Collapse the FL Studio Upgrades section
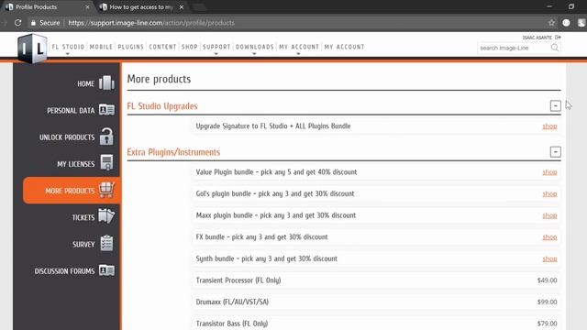Image resolution: width=587 pixels, height=330 pixels. (556, 106)
